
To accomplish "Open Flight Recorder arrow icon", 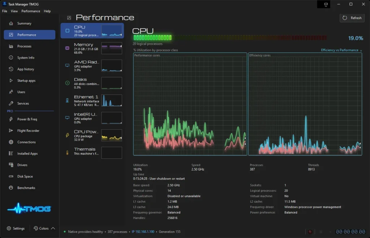I will [11, 130].
